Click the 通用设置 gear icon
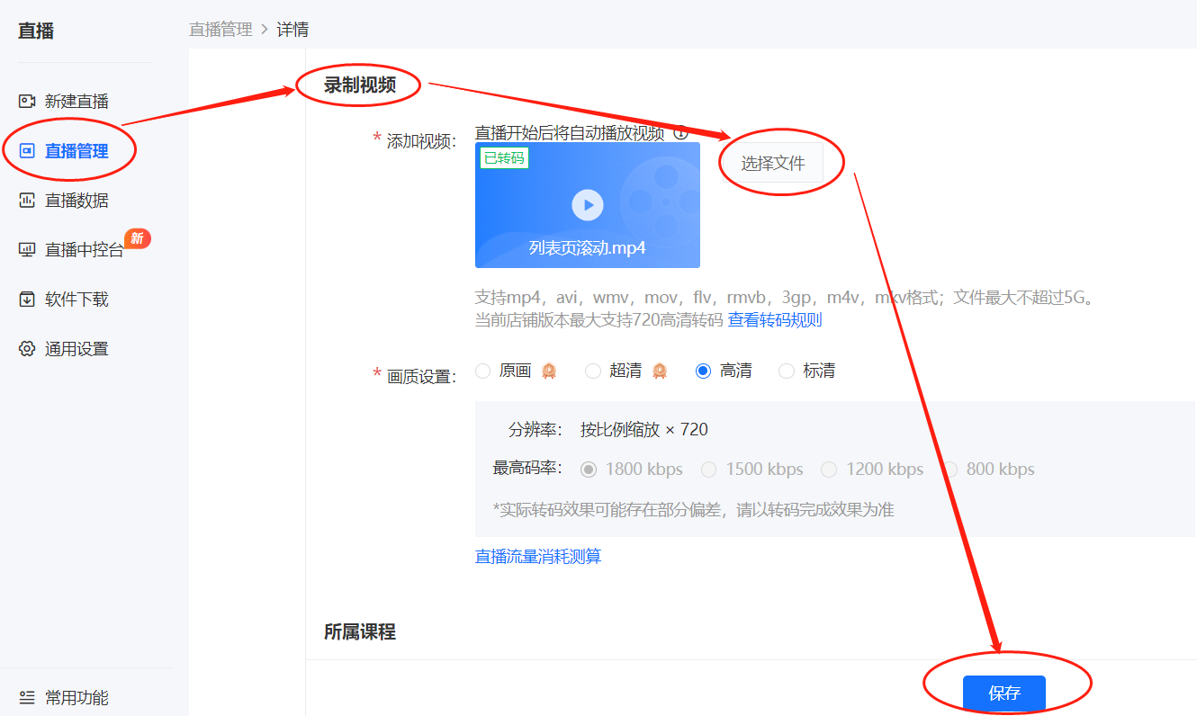 click(x=27, y=349)
